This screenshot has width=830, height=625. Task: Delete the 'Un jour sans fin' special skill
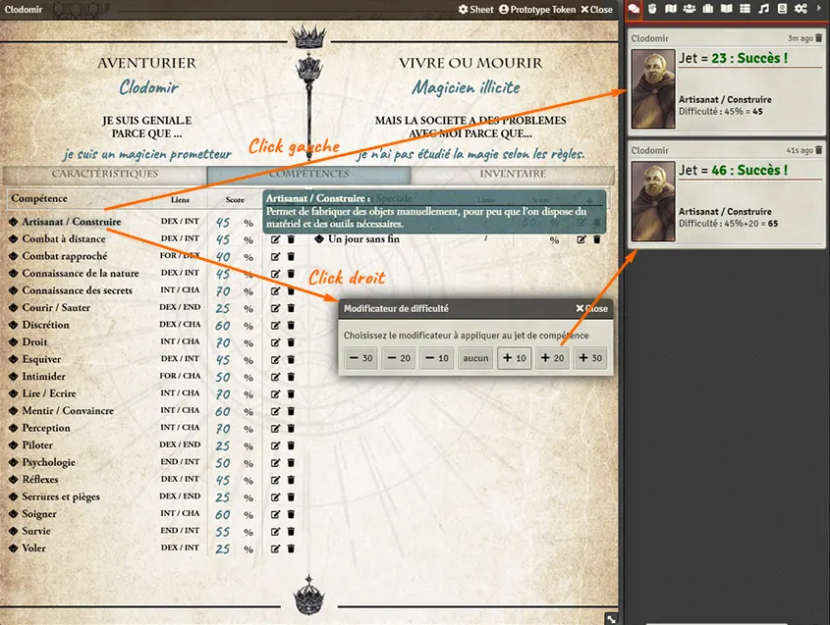pos(597,239)
